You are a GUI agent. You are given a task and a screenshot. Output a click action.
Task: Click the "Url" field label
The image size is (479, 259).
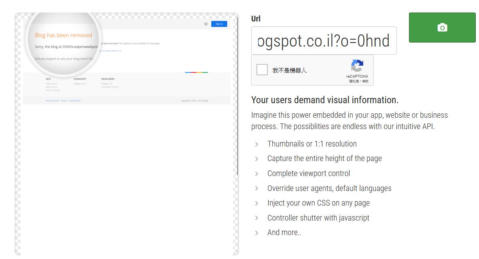pyautogui.click(x=256, y=19)
